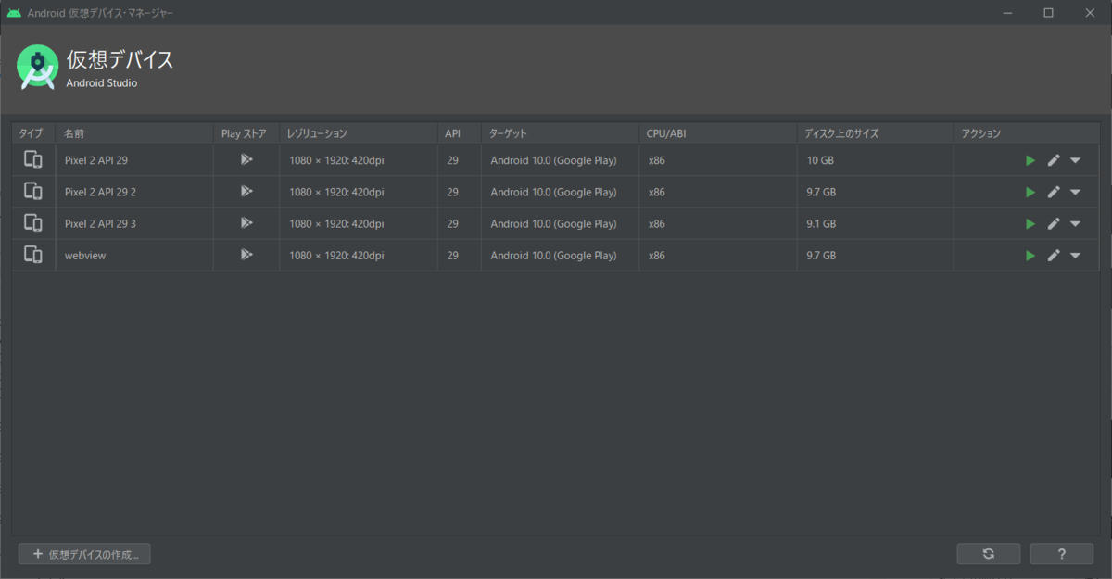Screen dimensions: 1112x579
Task: Edit the Pixel 2 API 29 2 device
Action: click(1054, 192)
